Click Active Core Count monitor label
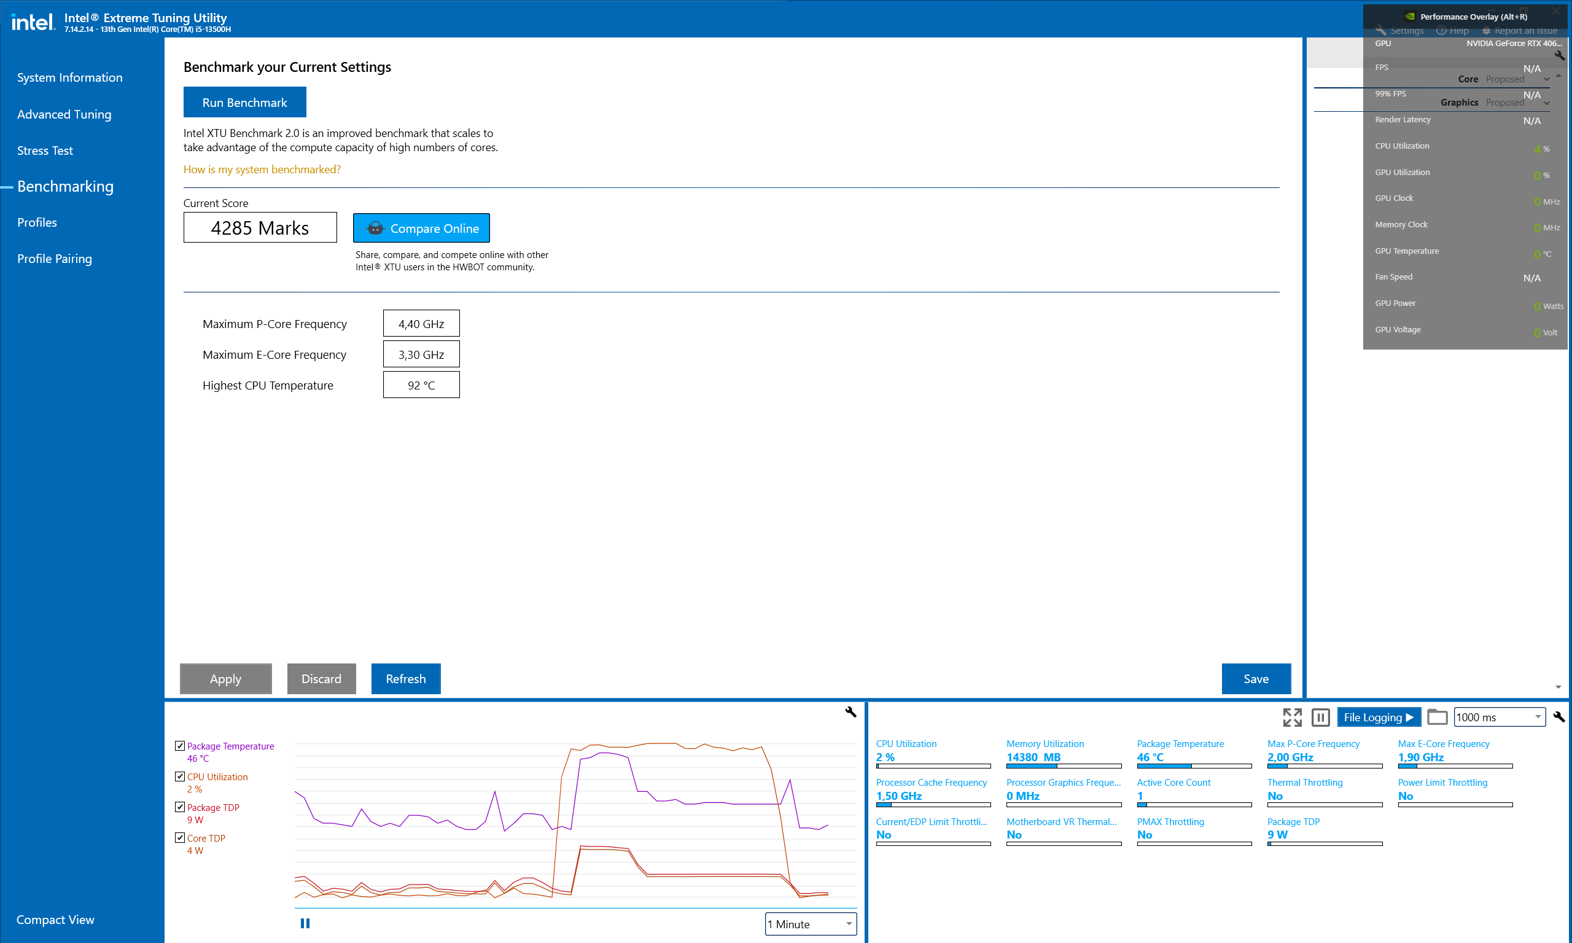 click(x=1173, y=783)
